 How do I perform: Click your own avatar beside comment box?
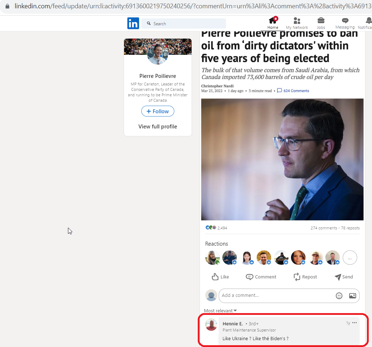point(211,295)
